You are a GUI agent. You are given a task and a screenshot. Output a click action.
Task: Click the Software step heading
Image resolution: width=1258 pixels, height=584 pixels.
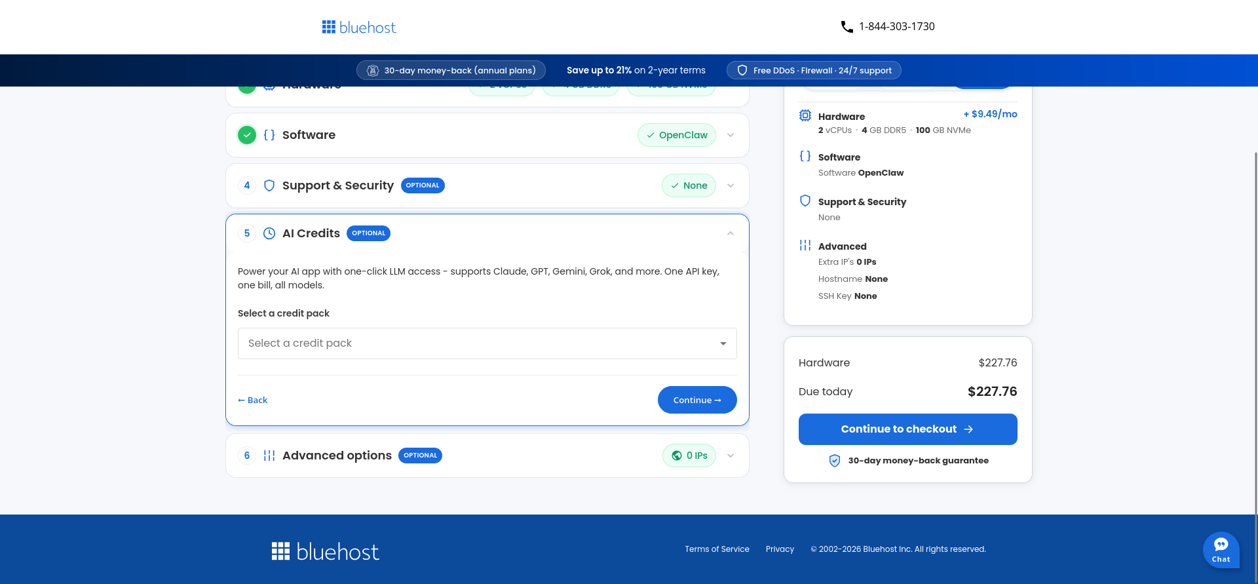(309, 135)
